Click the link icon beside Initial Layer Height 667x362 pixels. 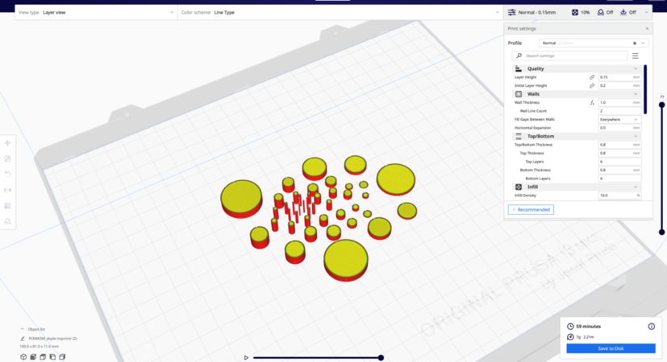tap(592, 86)
